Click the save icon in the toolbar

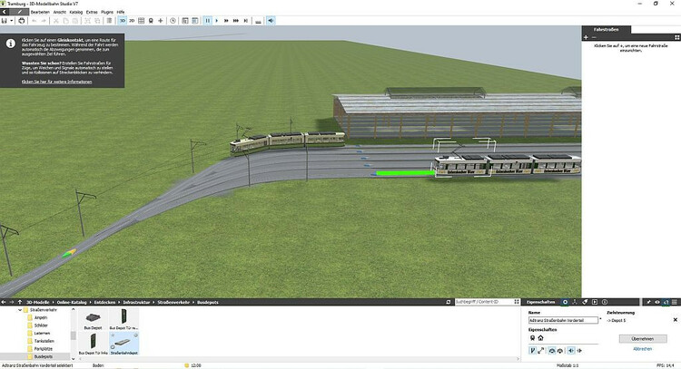(6, 20)
